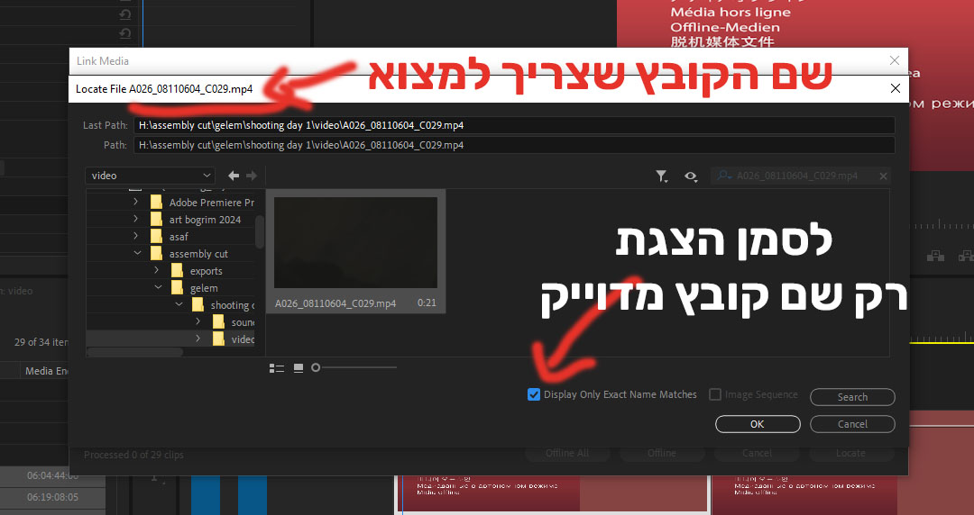Uncheck Display Only Exact Name Matches
Viewport: 974px width, 515px height.
click(534, 394)
